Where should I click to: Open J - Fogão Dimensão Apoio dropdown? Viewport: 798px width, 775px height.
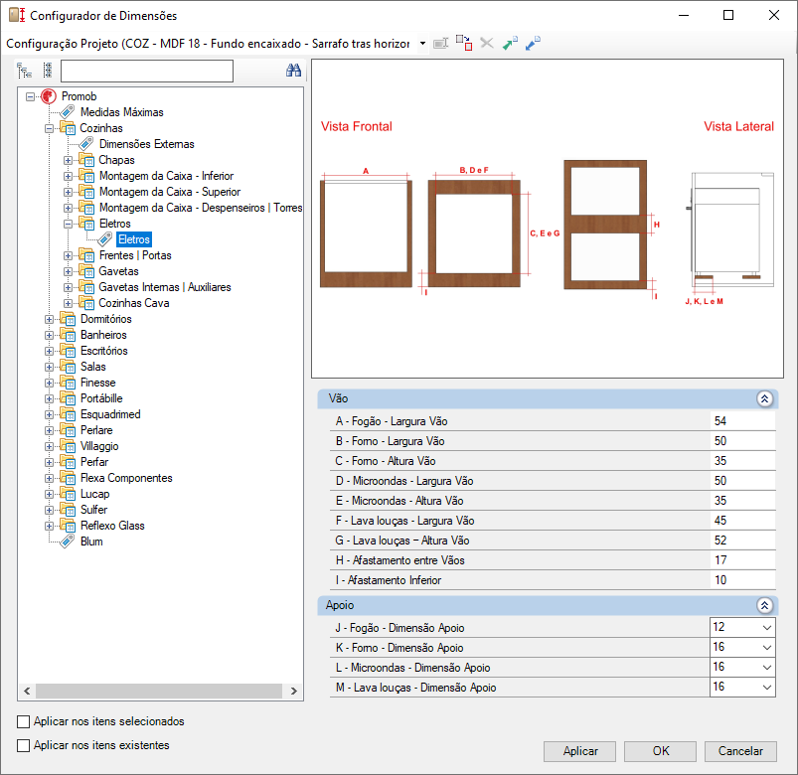tap(767, 628)
